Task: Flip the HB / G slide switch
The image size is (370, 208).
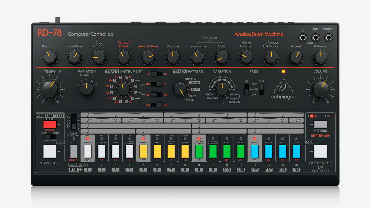Action: (157, 84)
